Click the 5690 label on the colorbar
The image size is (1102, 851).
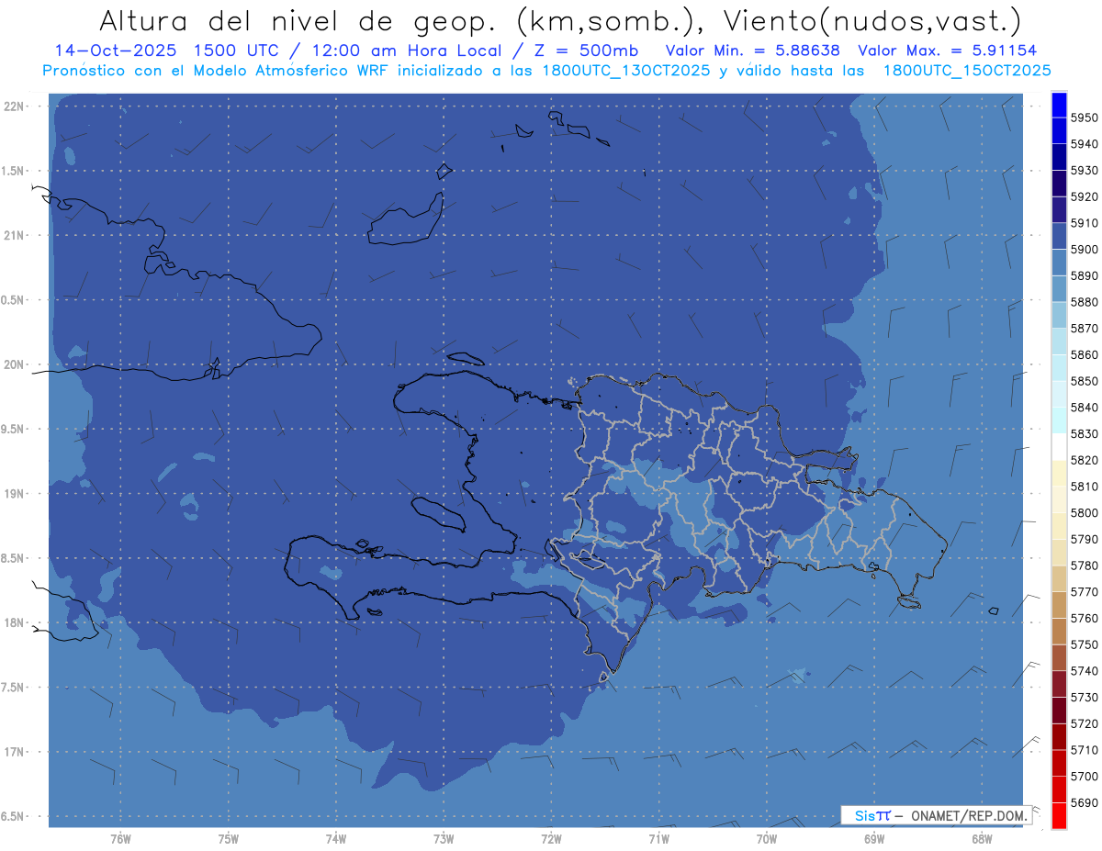click(1084, 802)
